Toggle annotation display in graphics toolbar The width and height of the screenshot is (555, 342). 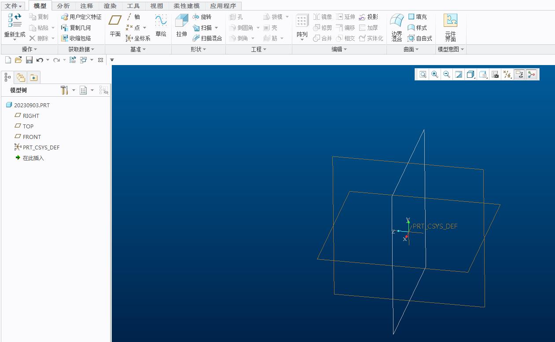519,75
